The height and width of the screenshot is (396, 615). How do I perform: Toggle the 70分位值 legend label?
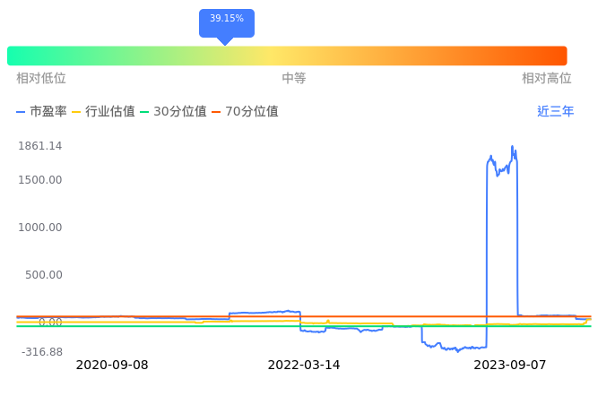point(252,112)
